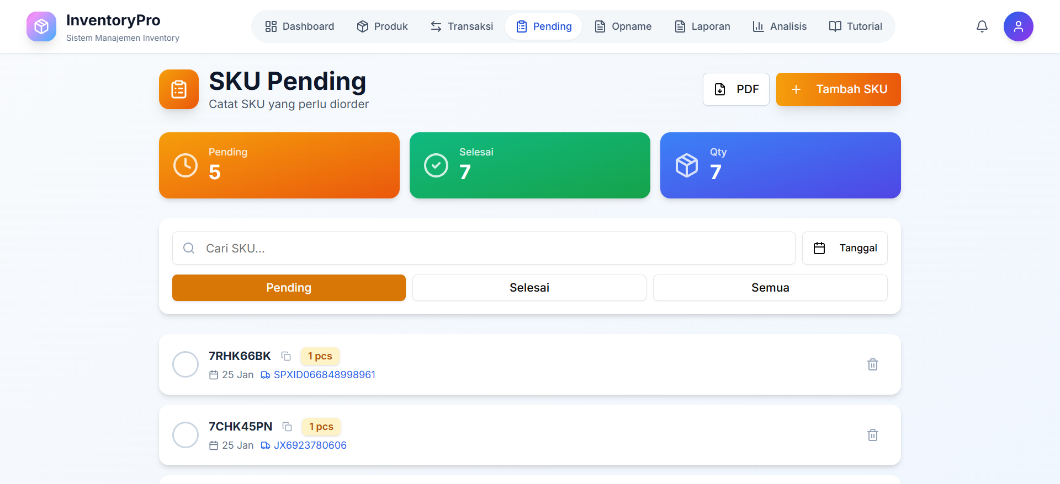Screen dimensions: 1060x484
Task: Open the Tutorial page
Action: (x=856, y=26)
